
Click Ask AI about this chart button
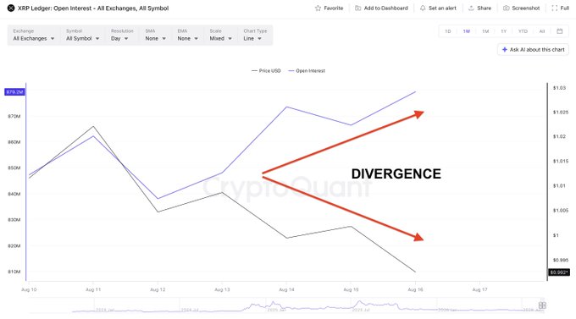point(534,50)
